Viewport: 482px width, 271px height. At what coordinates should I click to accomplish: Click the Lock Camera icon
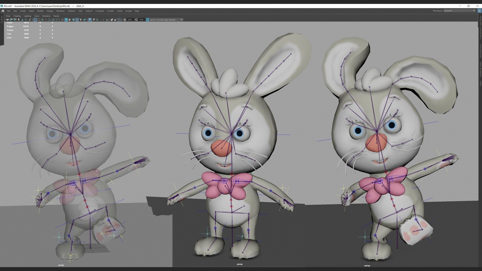11,20
